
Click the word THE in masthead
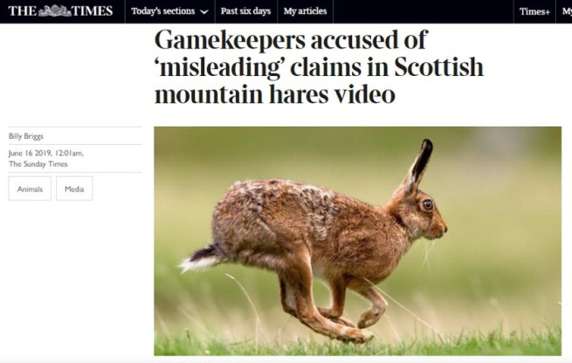click(22, 11)
